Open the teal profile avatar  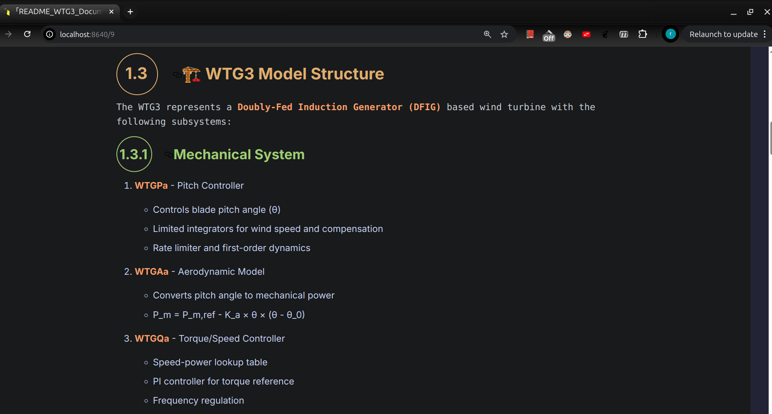click(671, 34)
